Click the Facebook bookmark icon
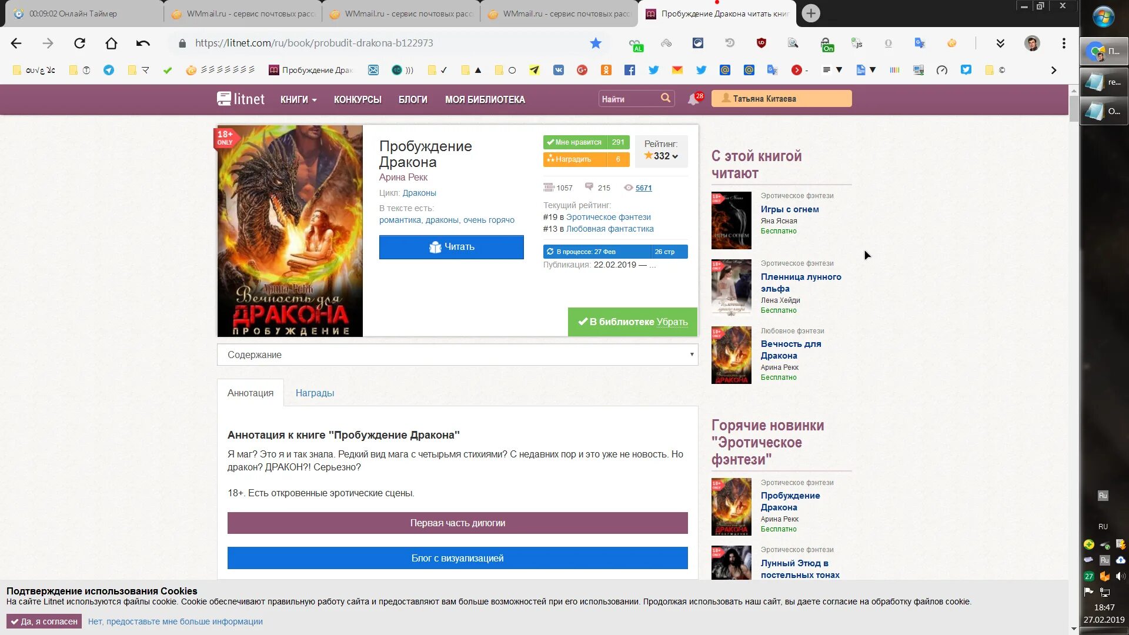Viewport: 1129px width, 635px height. click(630, 70)
